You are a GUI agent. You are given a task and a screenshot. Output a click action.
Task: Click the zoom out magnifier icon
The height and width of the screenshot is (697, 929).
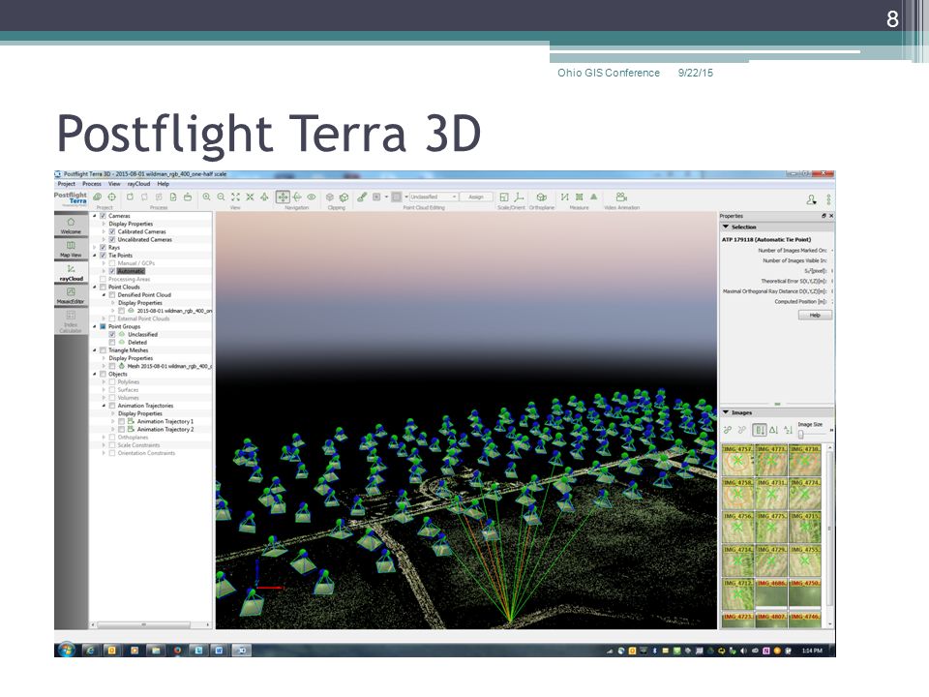(x=221, y=197)
